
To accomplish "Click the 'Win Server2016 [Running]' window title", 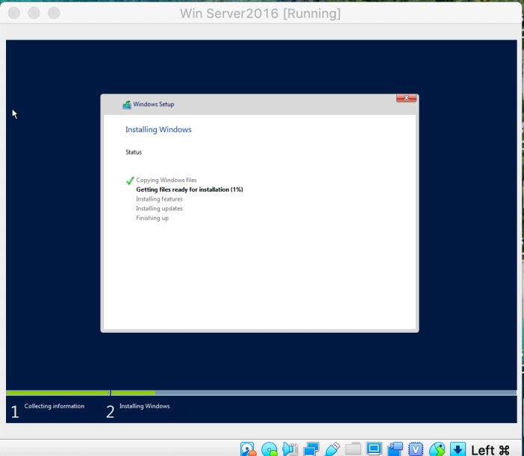I will tap(261, 13).
